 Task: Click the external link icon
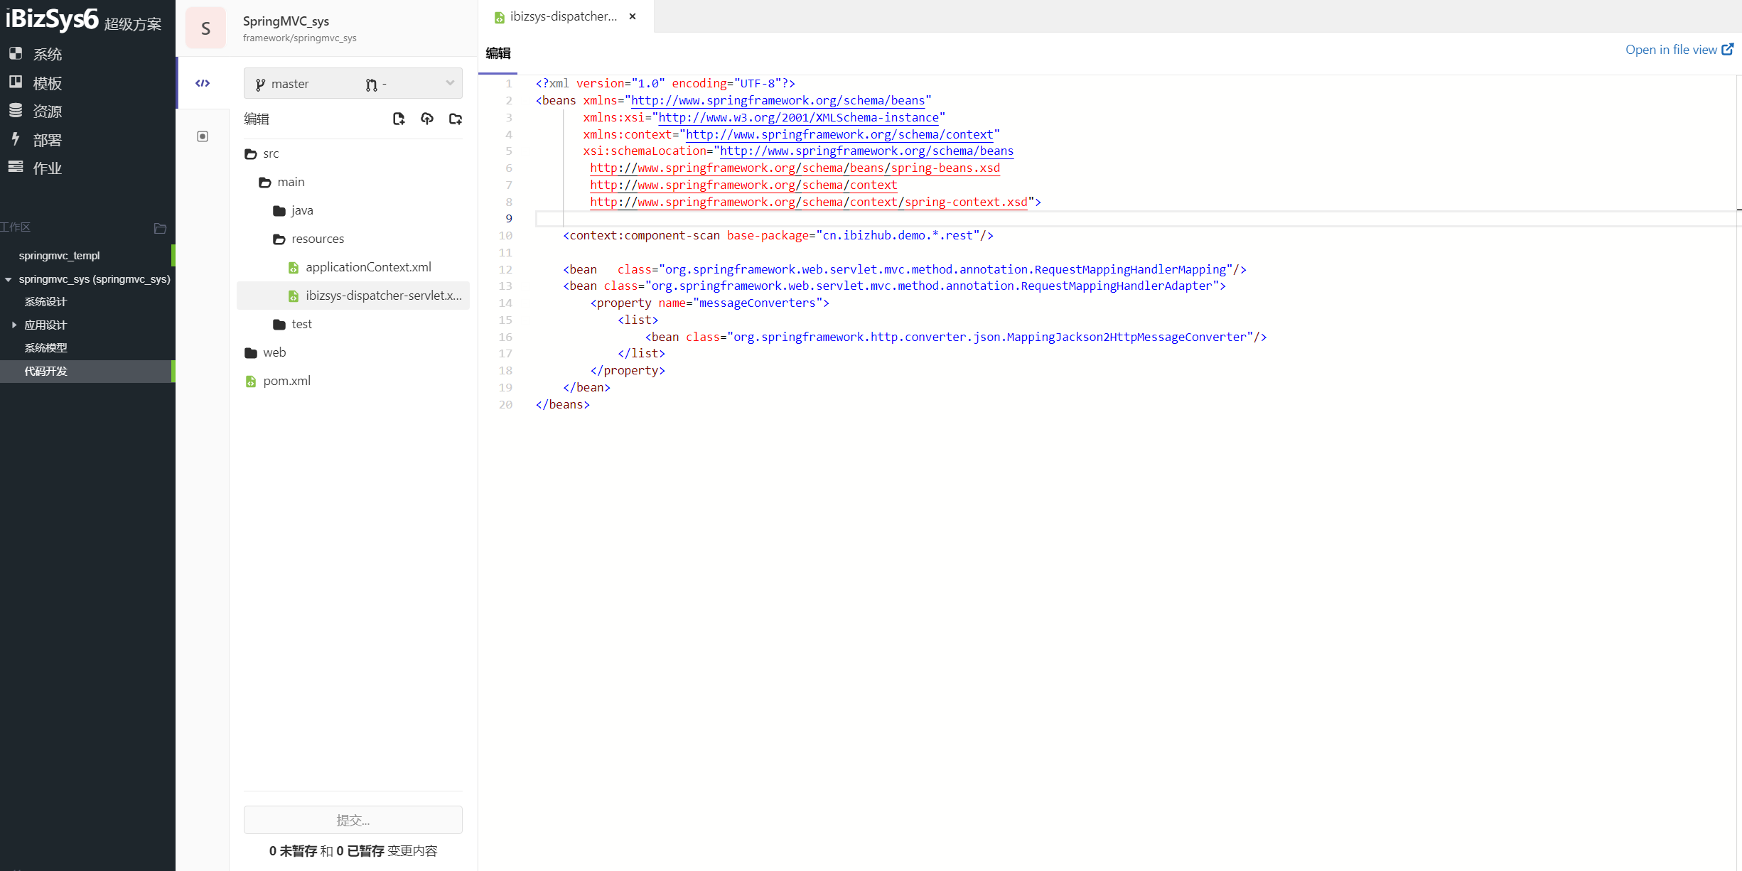click(x=1728, y=49)
